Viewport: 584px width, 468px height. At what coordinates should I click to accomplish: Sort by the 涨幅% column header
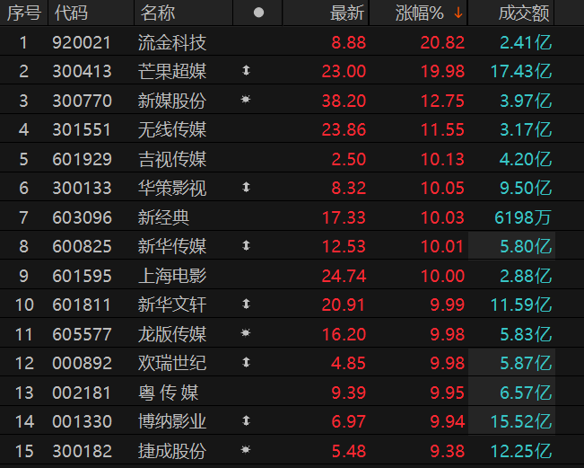click(419, 13)
